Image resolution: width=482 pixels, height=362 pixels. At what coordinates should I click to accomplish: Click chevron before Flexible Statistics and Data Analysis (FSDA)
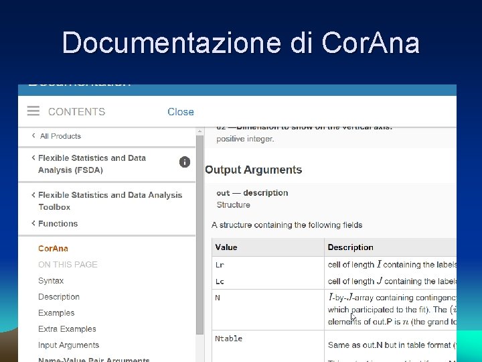[x=33, y=158]
